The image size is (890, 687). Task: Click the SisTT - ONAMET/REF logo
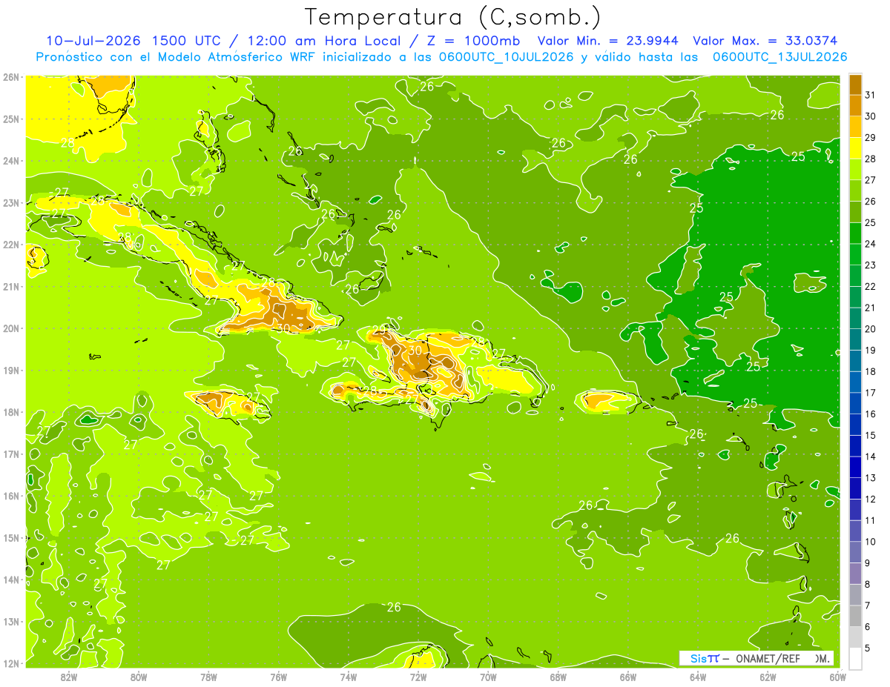756,658
